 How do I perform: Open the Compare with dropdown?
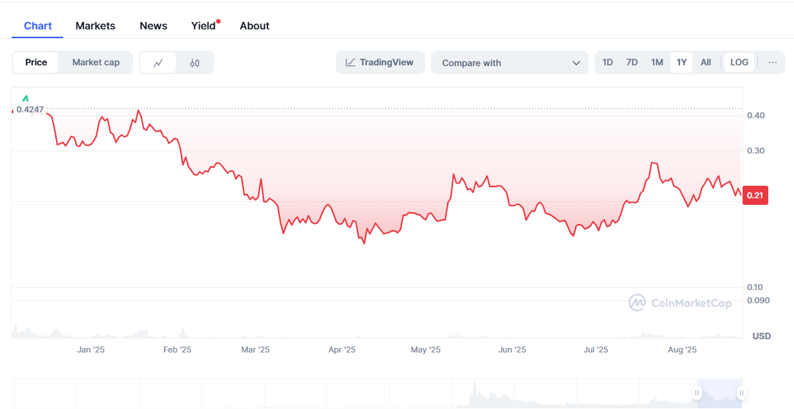coord(509,62)
